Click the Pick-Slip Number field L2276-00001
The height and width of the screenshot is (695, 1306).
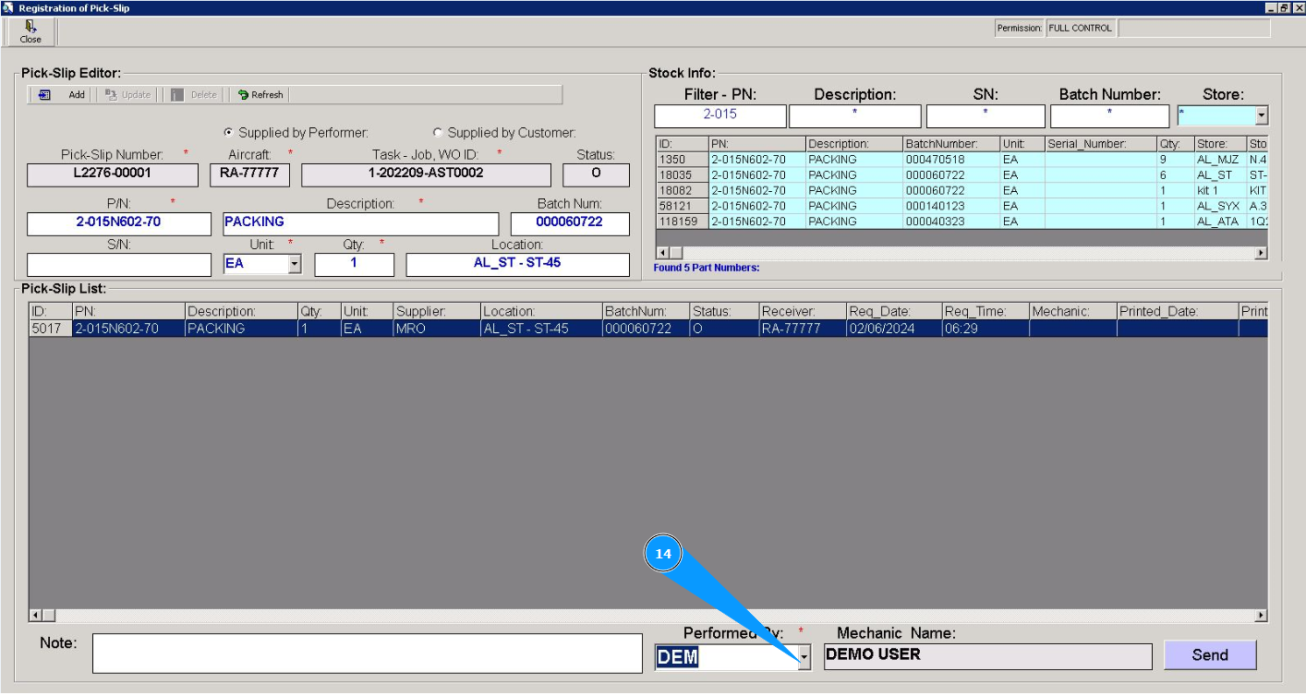(113, 174)
